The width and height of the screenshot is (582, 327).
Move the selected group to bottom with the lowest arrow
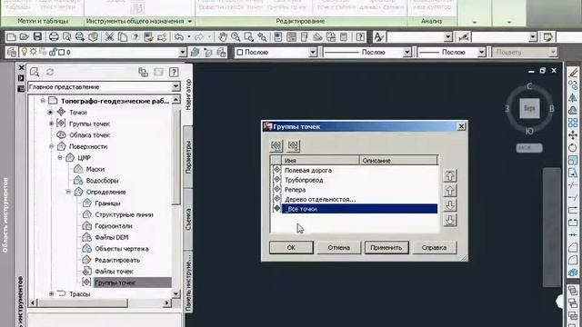450,220
